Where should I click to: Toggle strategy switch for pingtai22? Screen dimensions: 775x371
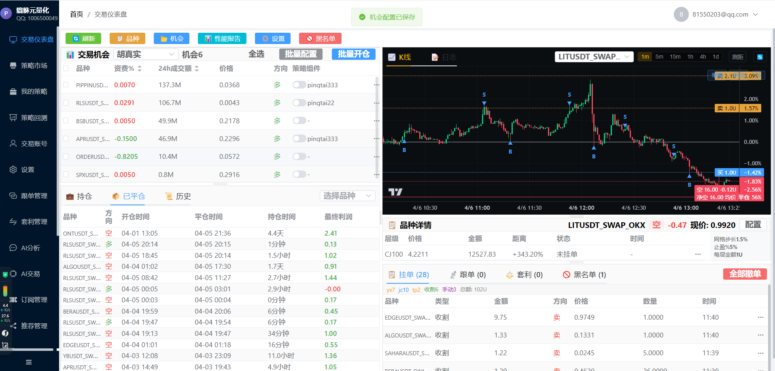point(299,103)
